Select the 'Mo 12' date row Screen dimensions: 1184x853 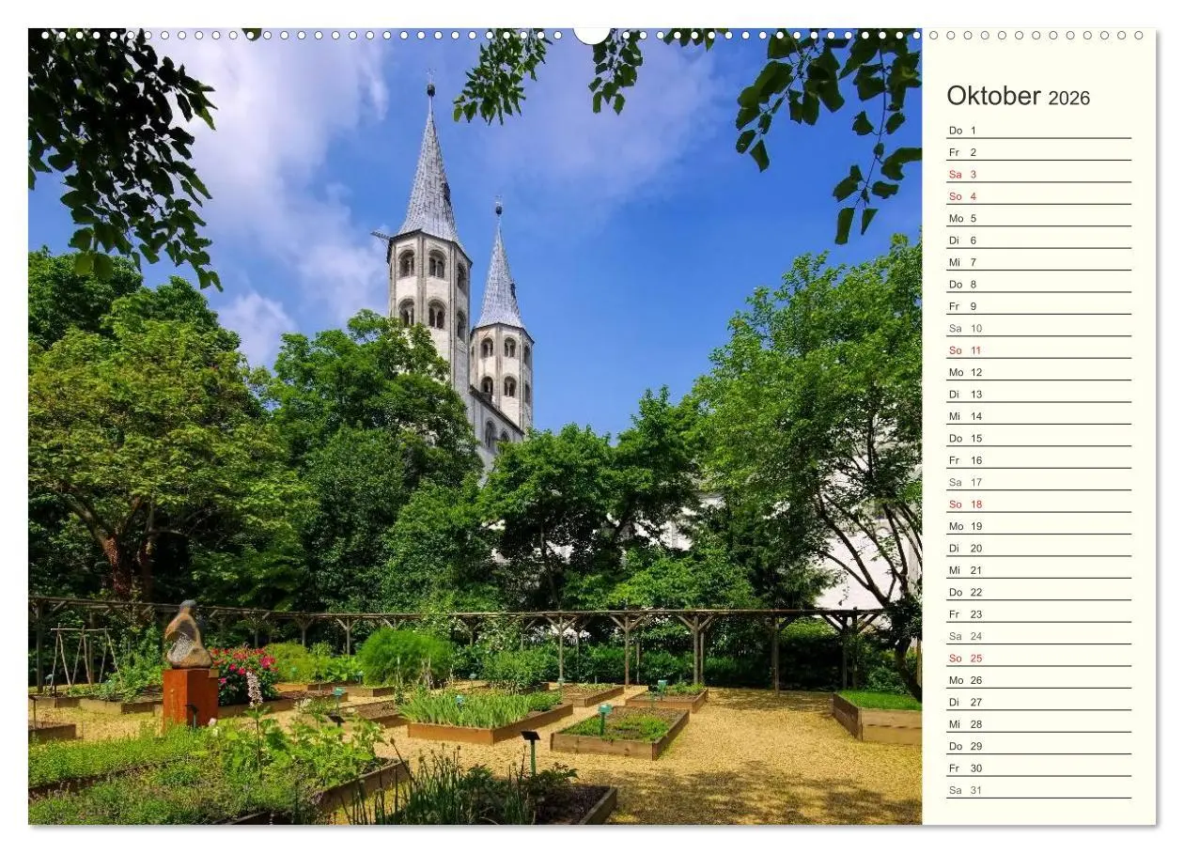[1038, 372]
